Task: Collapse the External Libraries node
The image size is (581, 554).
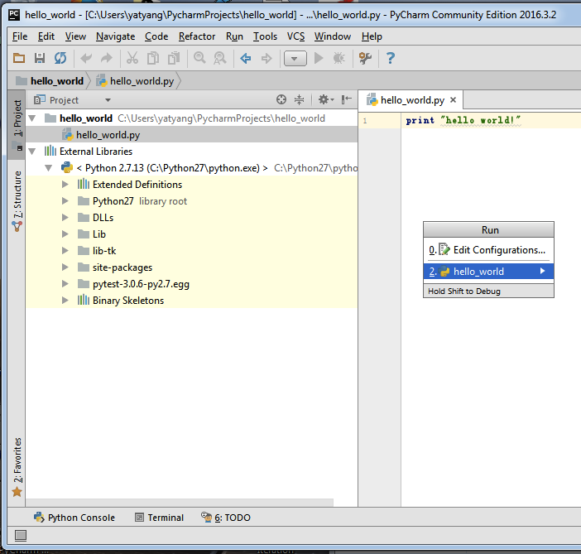Action: (32, 152)
